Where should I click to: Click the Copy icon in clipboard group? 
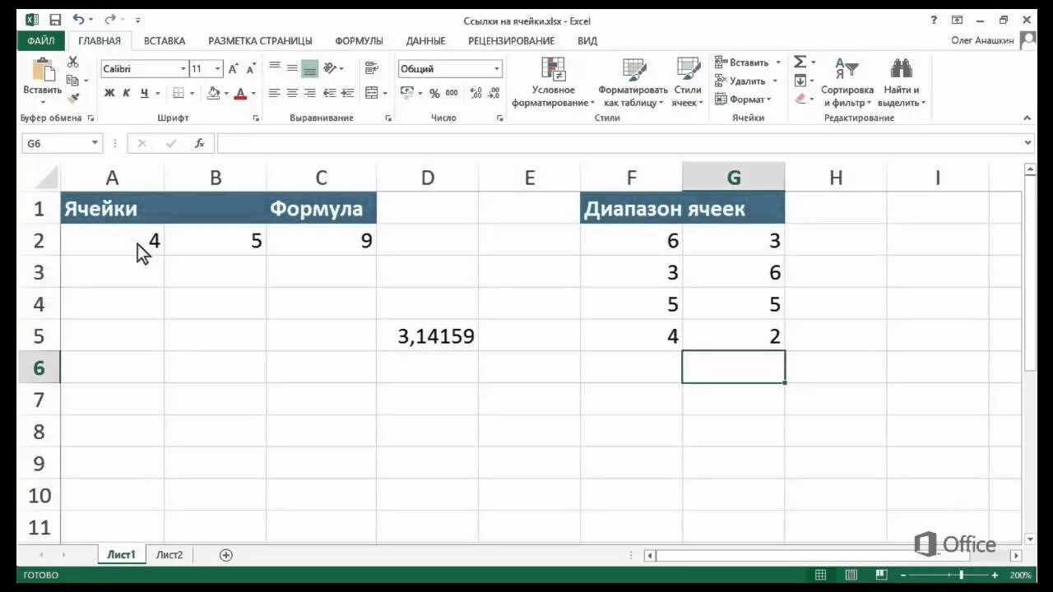(x=72, y=81)
